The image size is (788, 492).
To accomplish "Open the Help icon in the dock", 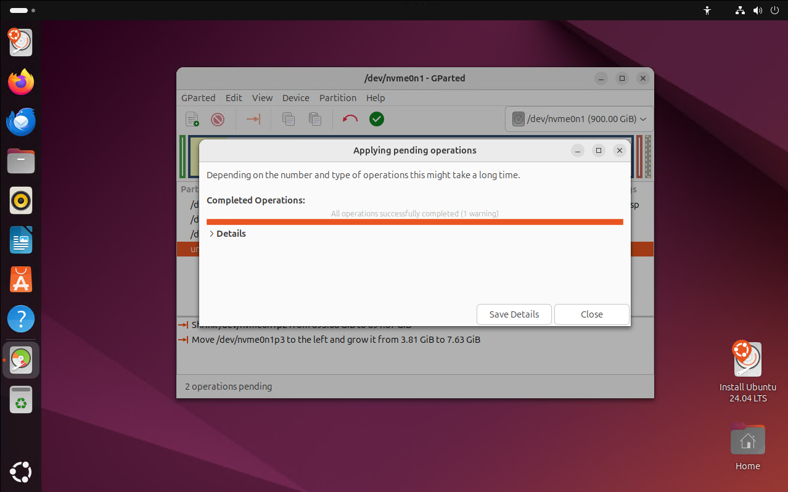I will (21, 319).
